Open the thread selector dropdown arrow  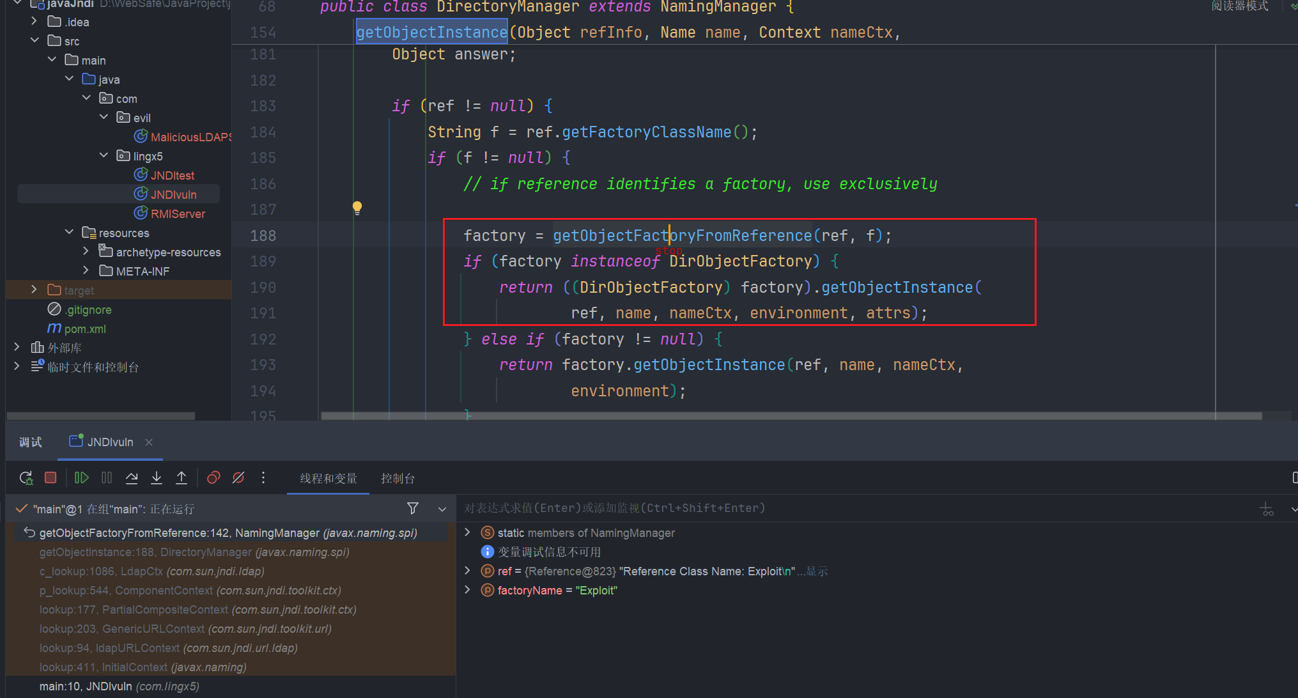pyautogui.click(x=442, y=509)
